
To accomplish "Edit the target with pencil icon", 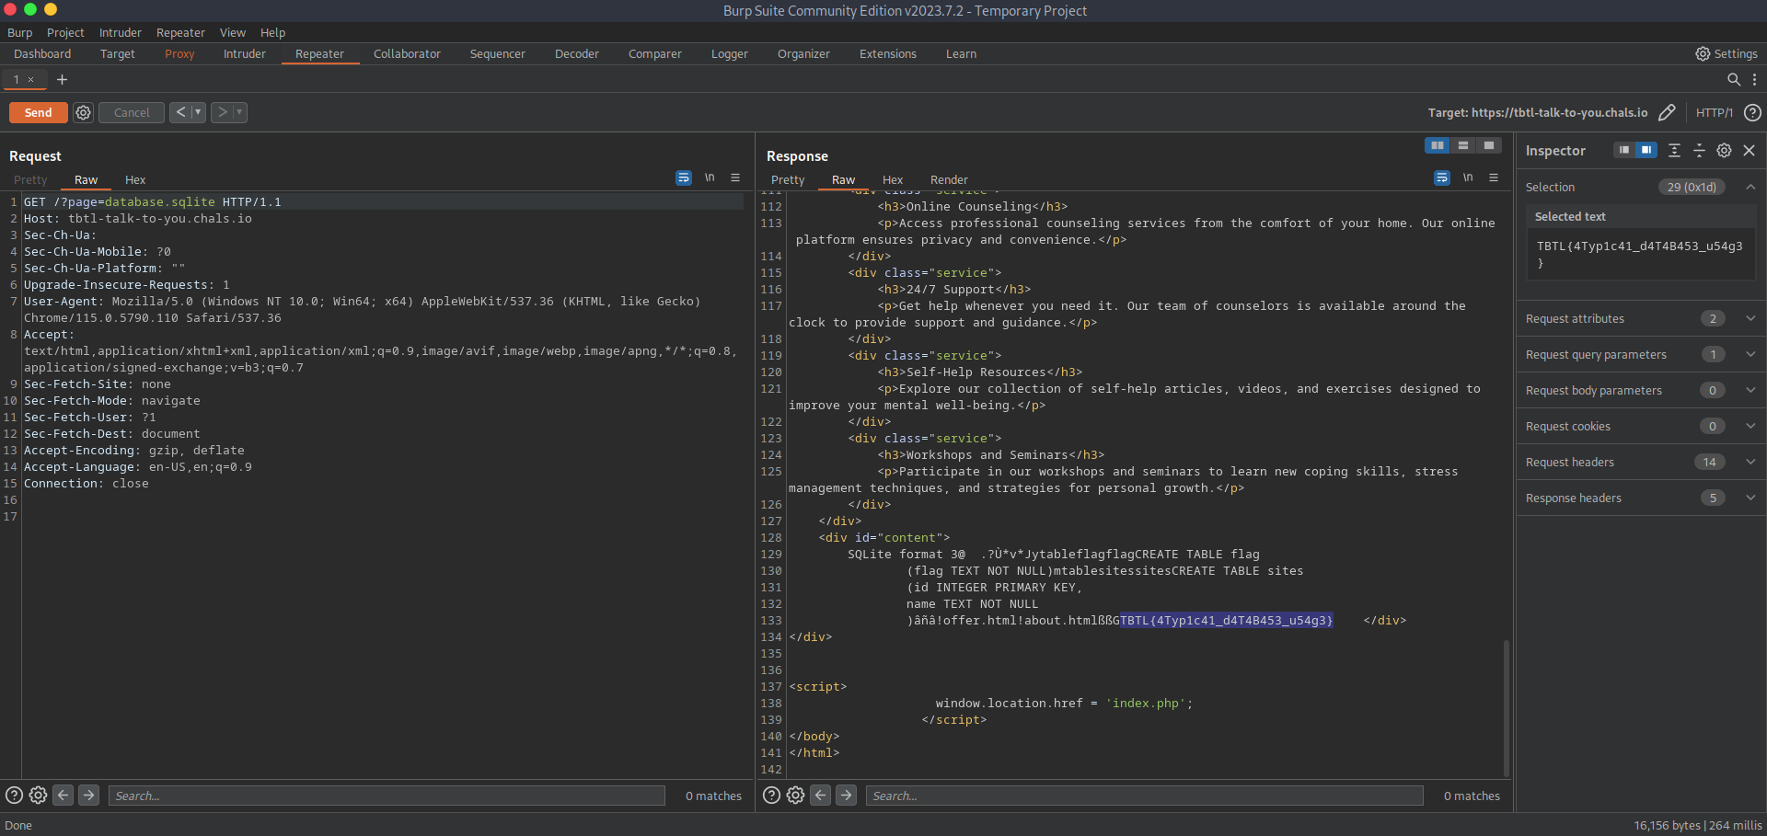I will (x=1667, y=112).
